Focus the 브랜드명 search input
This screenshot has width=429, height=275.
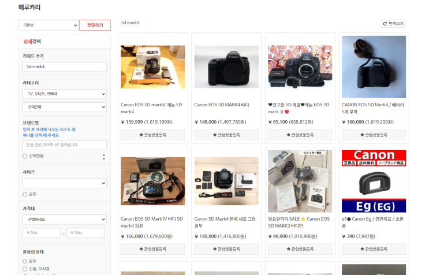pyautogui.click(x=65, y=145)
